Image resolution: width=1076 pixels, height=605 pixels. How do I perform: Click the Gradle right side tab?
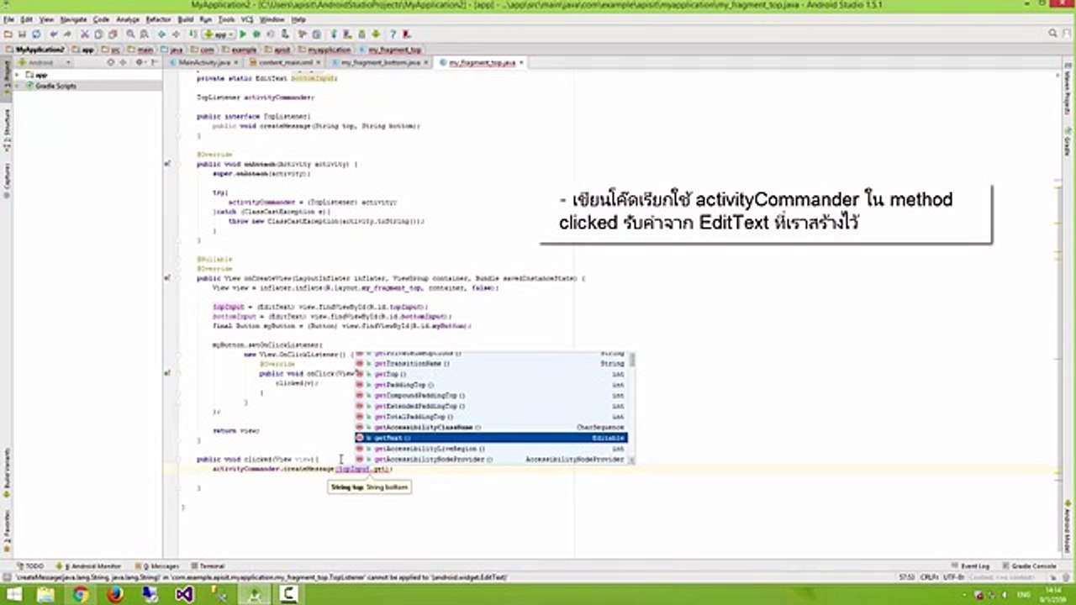coord(1068,143)
